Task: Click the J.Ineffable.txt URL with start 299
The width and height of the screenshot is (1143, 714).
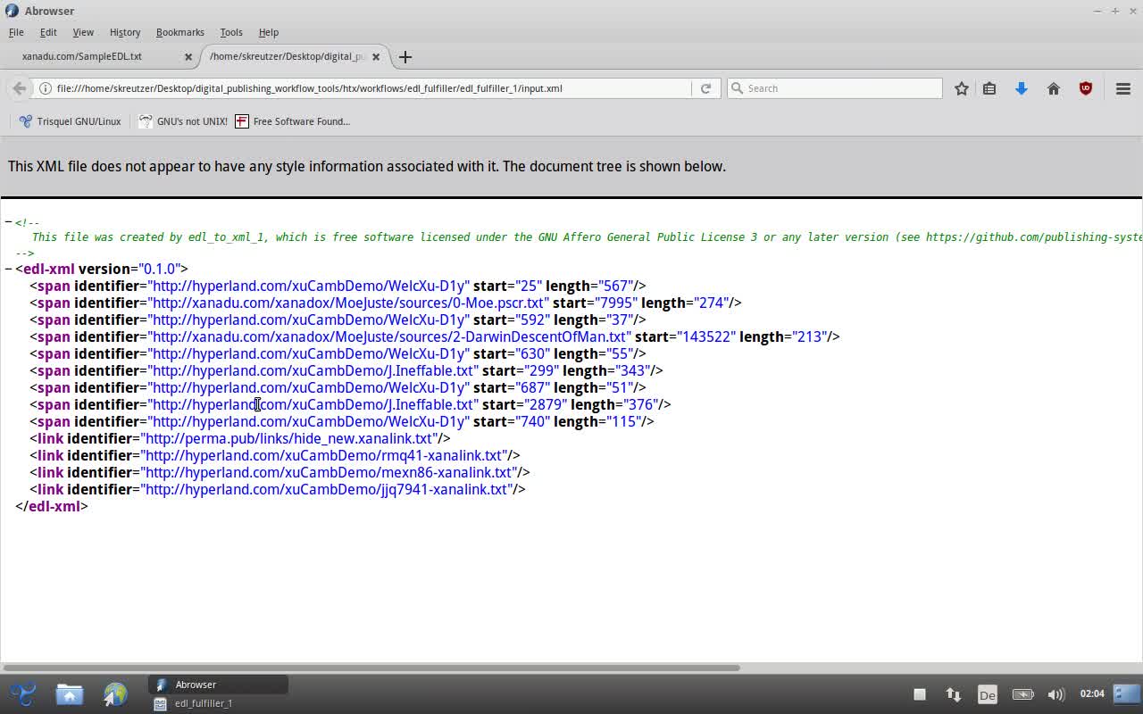Action: click(x=313, y=370)
